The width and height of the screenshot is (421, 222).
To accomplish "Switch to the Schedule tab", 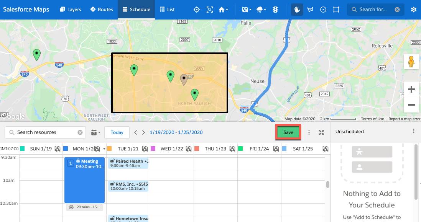I will coord(136,10).
